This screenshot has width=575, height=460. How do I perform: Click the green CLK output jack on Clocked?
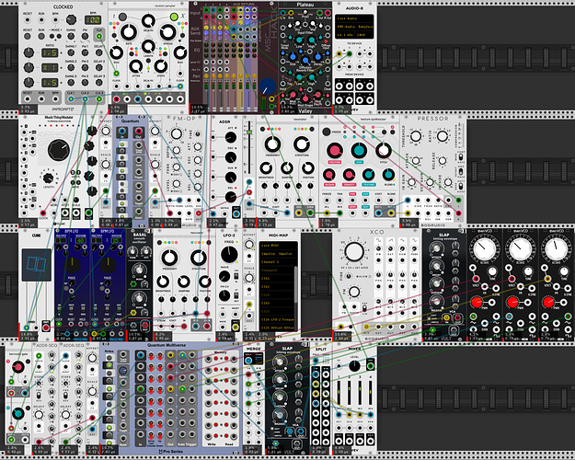pyautogui.click(x=99, y=36)
